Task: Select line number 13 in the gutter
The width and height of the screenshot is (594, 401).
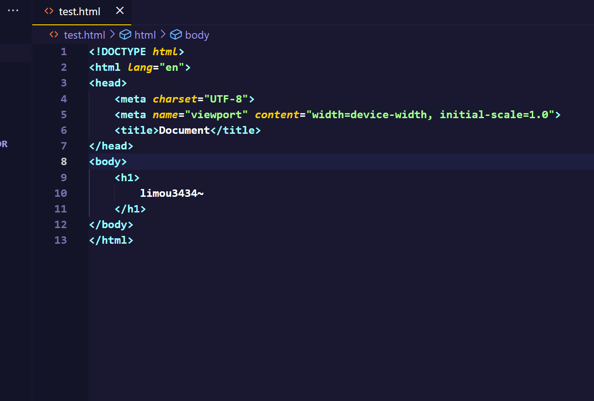Action: [x=61, y=240]
